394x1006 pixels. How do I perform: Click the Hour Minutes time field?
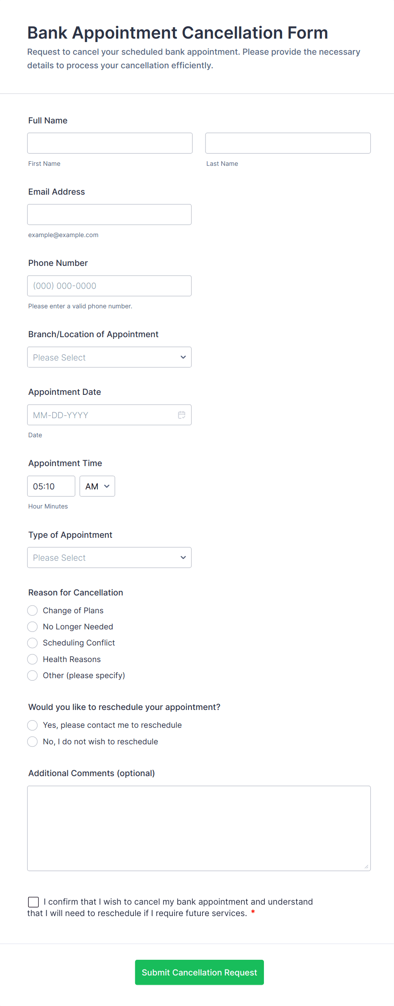51,486
